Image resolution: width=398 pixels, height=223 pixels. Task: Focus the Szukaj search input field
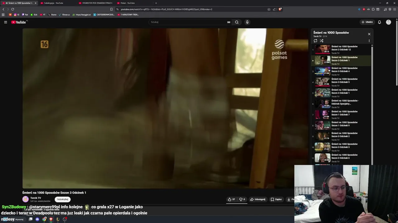188,22
